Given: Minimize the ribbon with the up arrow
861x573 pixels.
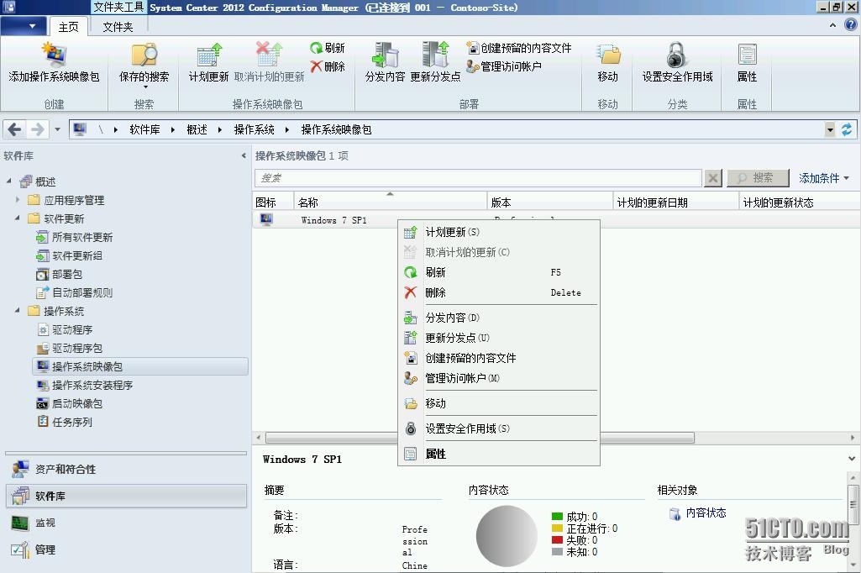Looking at the screenshot, I should [833, 25].
